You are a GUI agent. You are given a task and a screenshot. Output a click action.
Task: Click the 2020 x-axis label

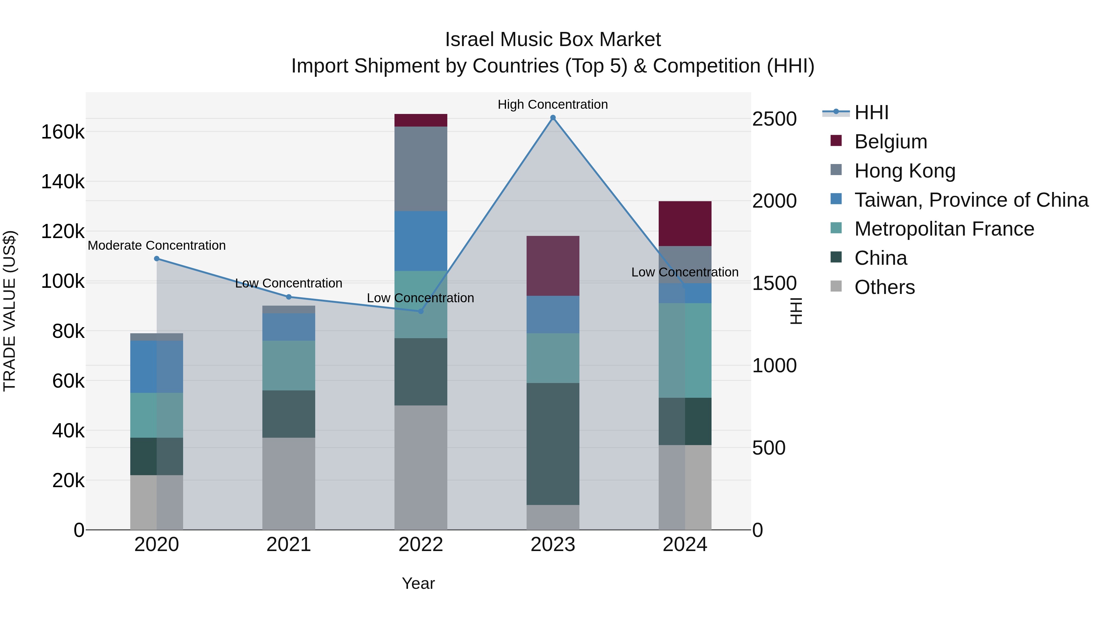click(x=157, y=544)
